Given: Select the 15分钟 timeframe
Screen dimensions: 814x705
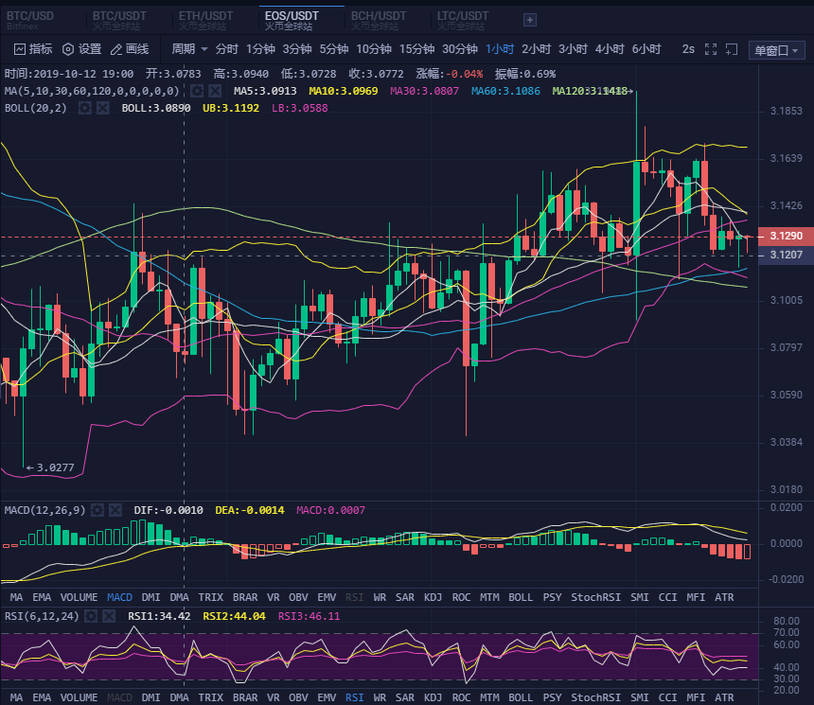Looking at the screenshot, I should tap(416, 49).
